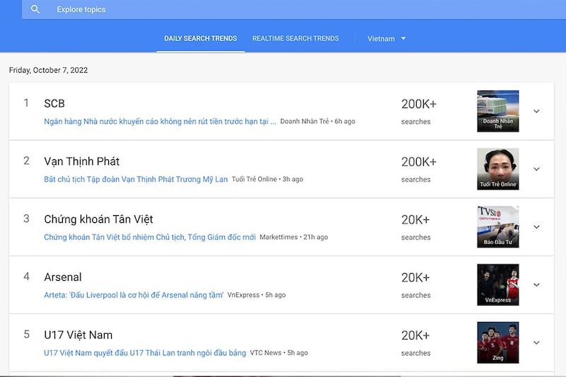This screenshot has width=566, height=377.
Task: Open the Ngân hàng Nhà nước article link
Action: pos(160,122)
